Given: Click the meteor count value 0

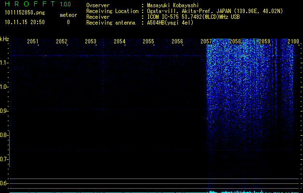Looking at the screenshot, I should [x=68, y=22].
